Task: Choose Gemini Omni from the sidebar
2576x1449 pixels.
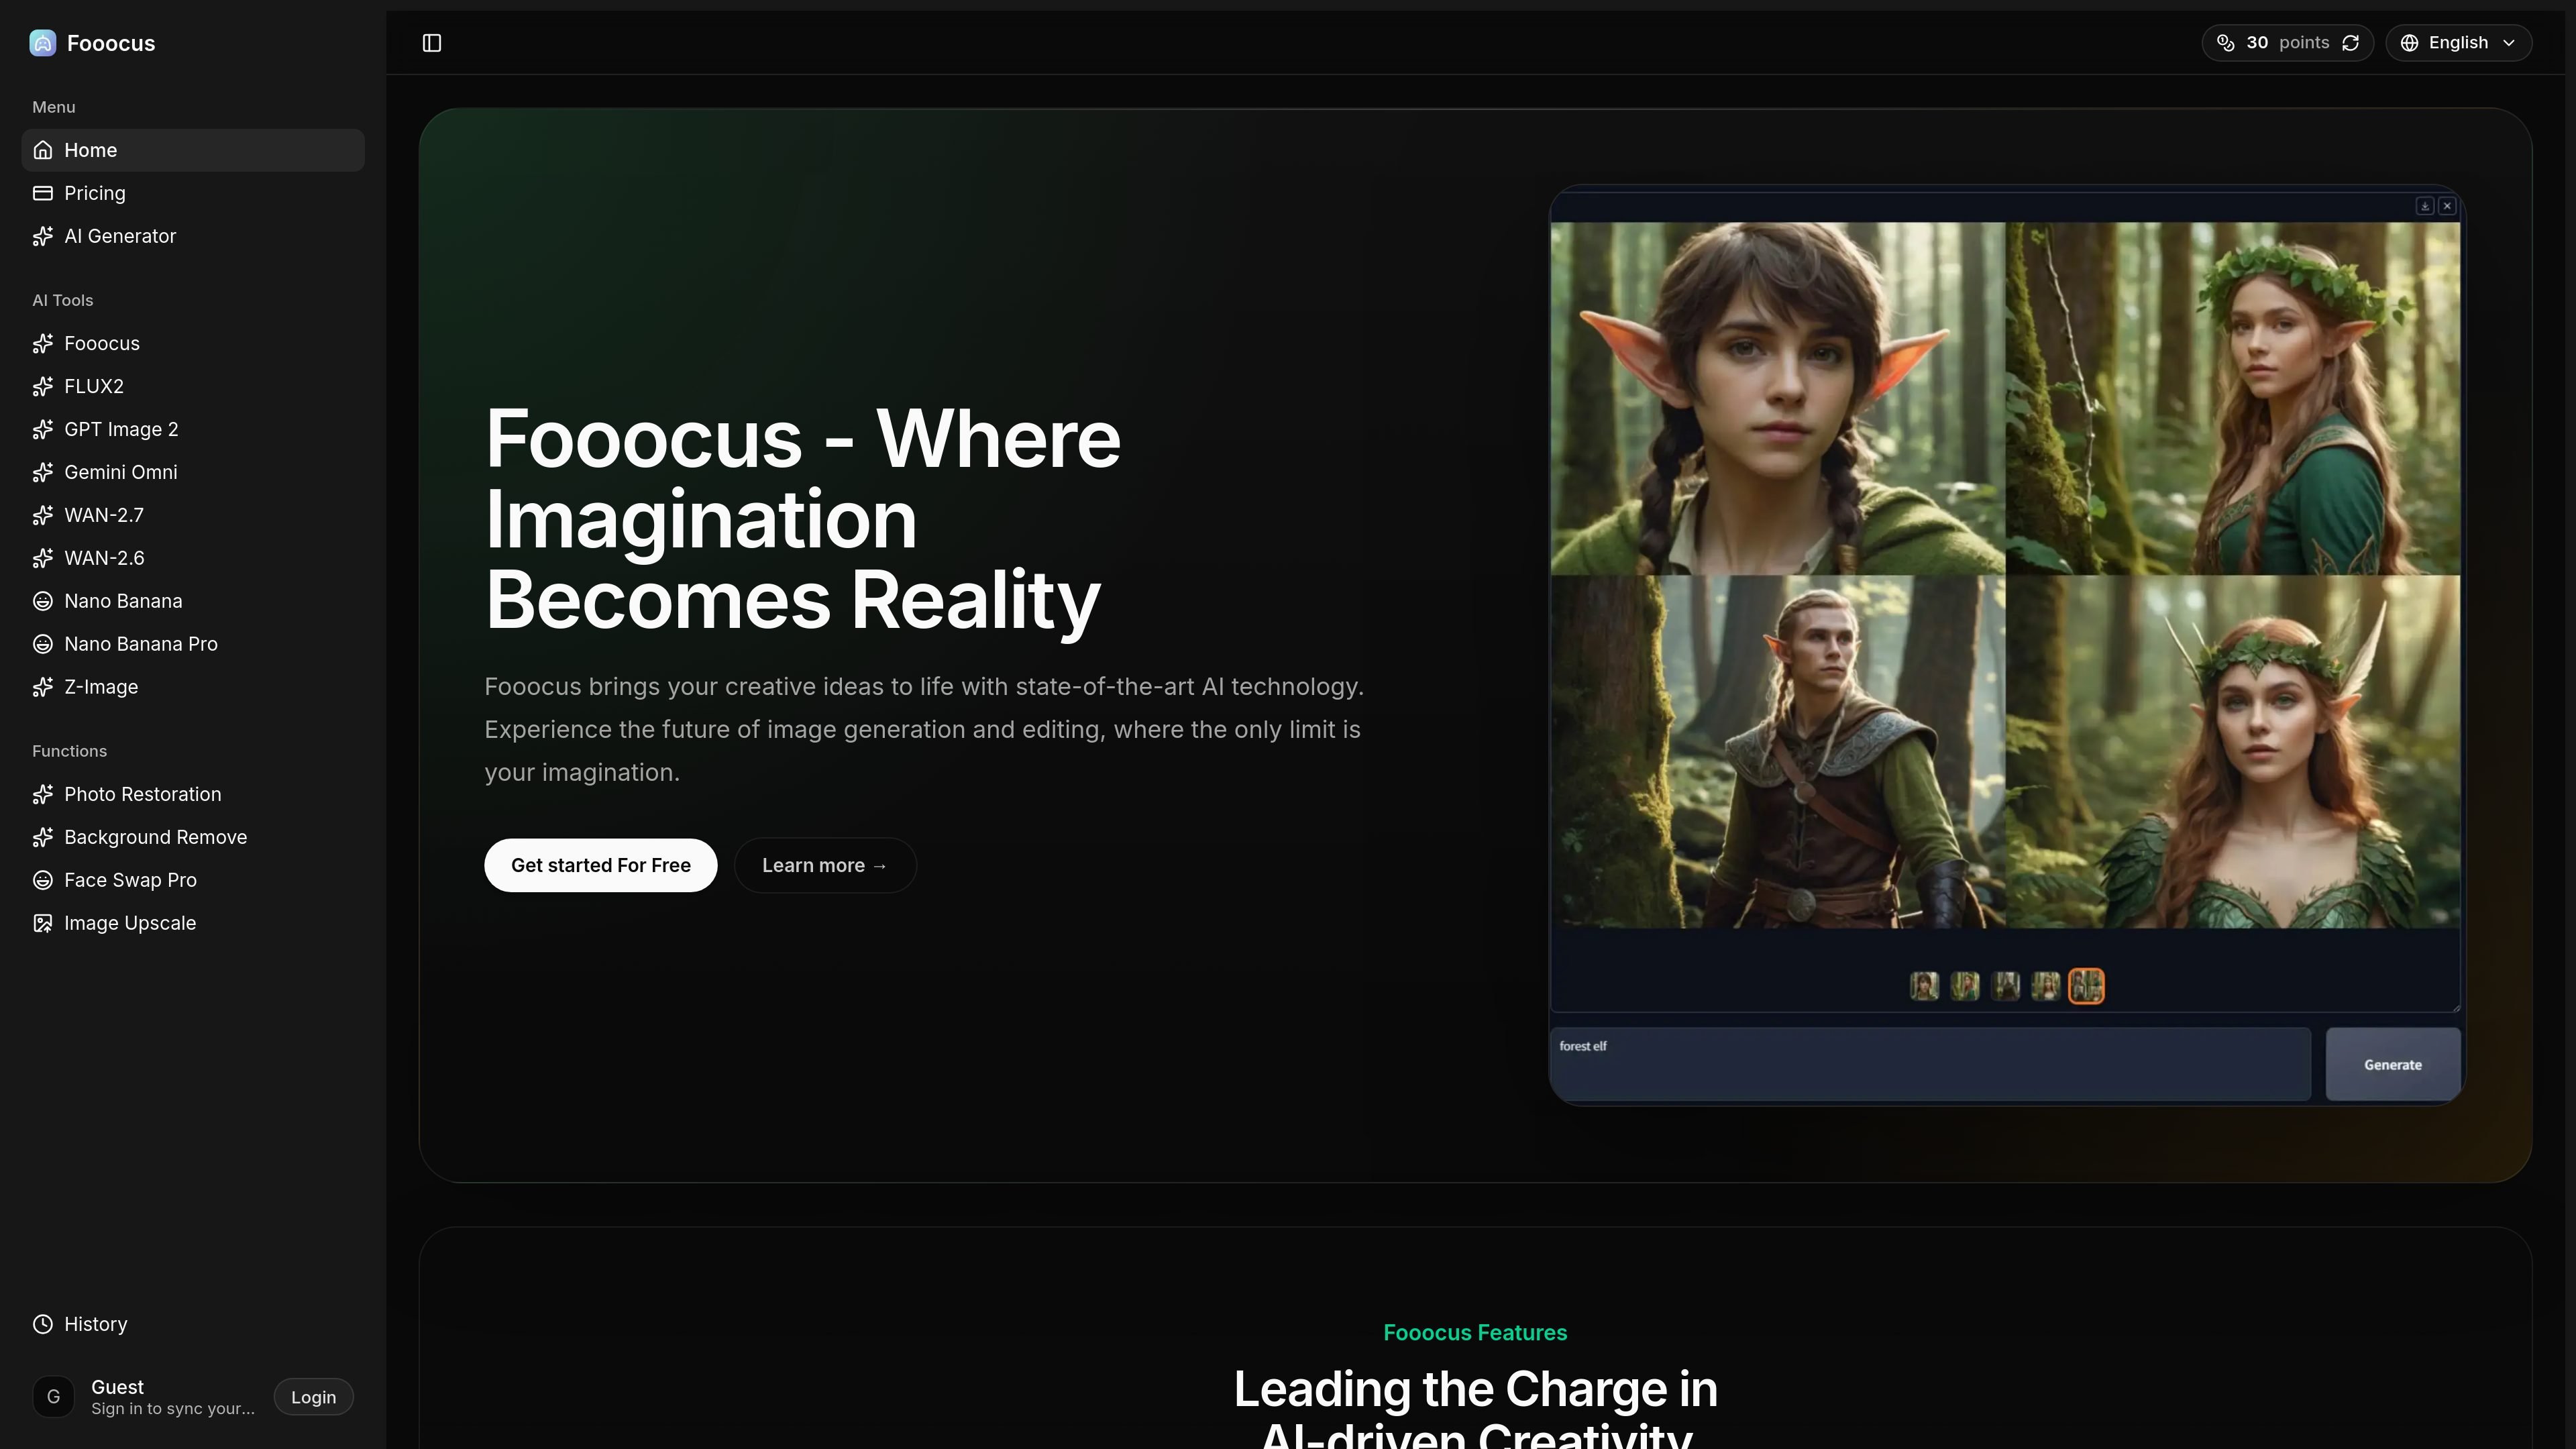Action: pyautogui.click(x=193, y=472)
